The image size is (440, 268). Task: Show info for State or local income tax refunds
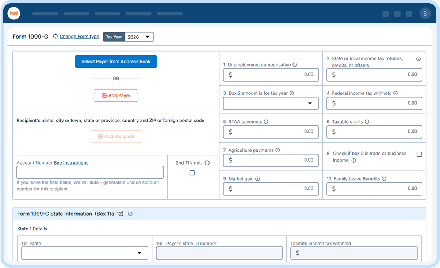(x=418, y=59)
